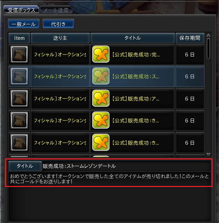Click the scroll down arrow of mail list
The width and height of the screenshot is (219, 223).
click(208, 154)
